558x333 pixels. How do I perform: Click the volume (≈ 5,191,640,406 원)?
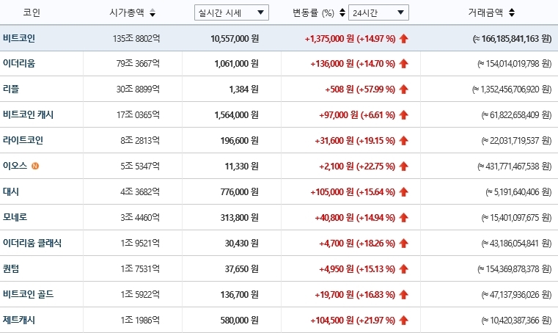click(519, 192)
